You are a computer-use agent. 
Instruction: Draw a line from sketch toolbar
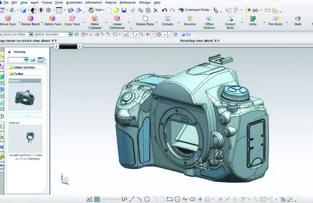[x=132, y=199]
